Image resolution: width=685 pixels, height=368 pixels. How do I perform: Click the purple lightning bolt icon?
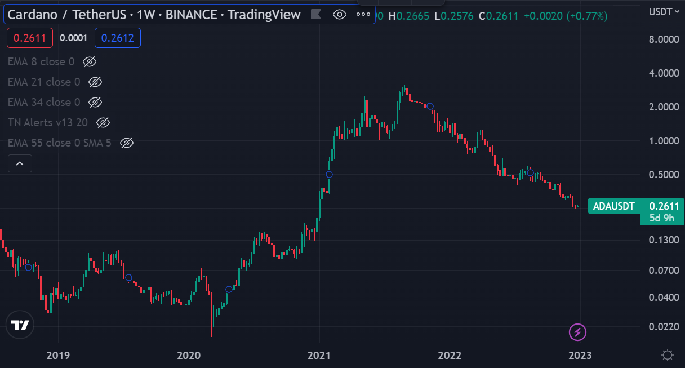(578, 332)
